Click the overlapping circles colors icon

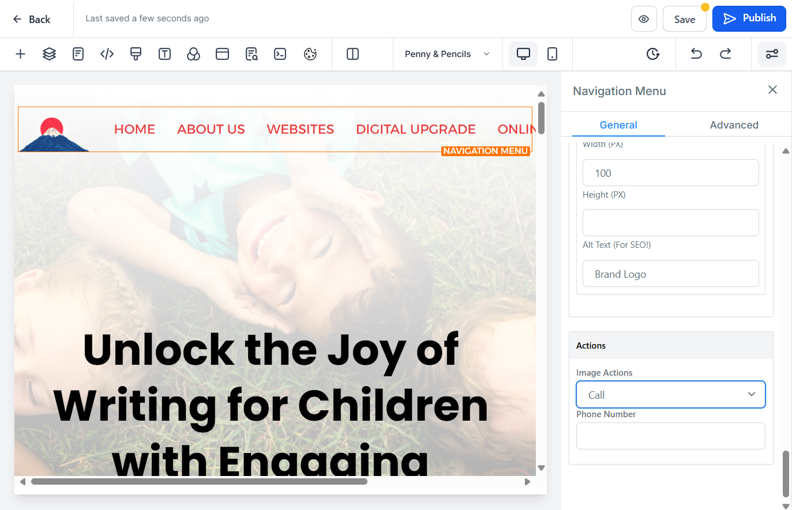point(193,54)
